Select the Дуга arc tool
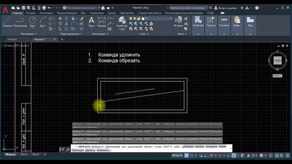 tap(42, 22)
